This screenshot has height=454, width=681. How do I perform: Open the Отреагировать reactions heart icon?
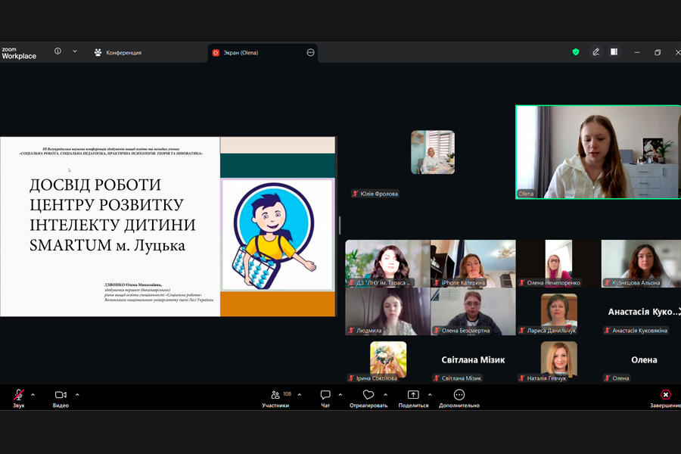click(x=368, y=394)
